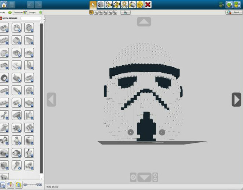Activate the Hinge Align tool
243x190 pixels.
(x=116, y=5)
